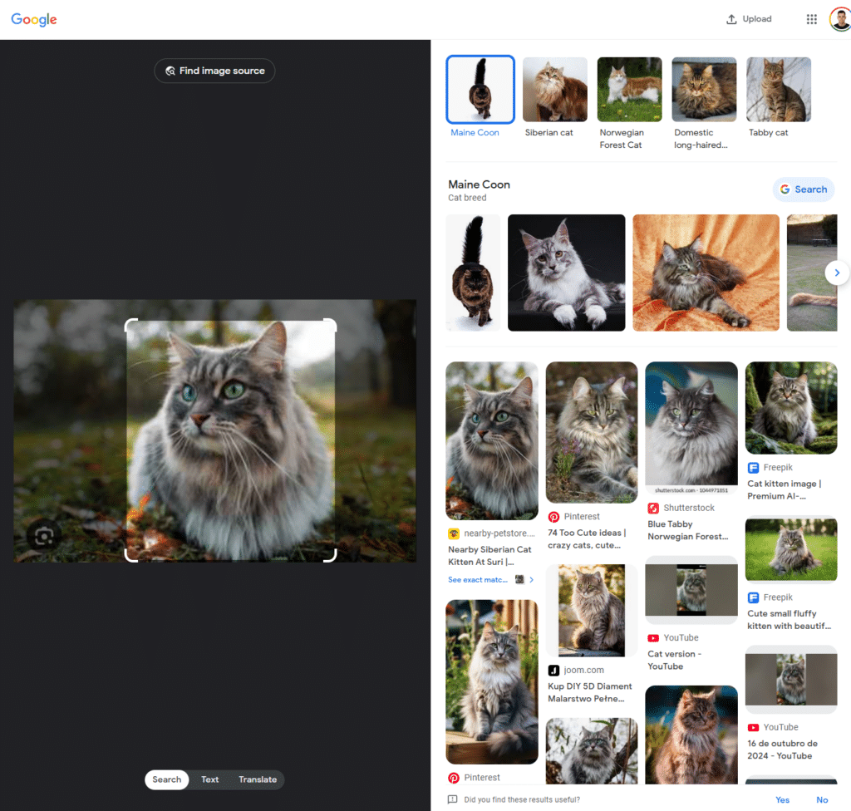Select the Search mode tab
Viewport: 851px width, 811px height.
pos(166,779)
